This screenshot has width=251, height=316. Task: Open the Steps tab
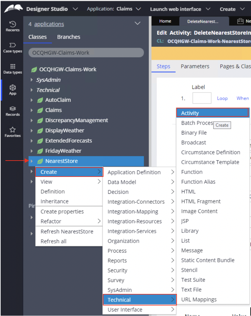[164, 66]
